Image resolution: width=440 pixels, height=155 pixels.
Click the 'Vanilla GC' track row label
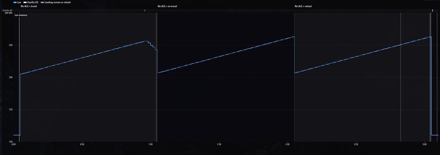pyautogui.click(x=8, y=11)
